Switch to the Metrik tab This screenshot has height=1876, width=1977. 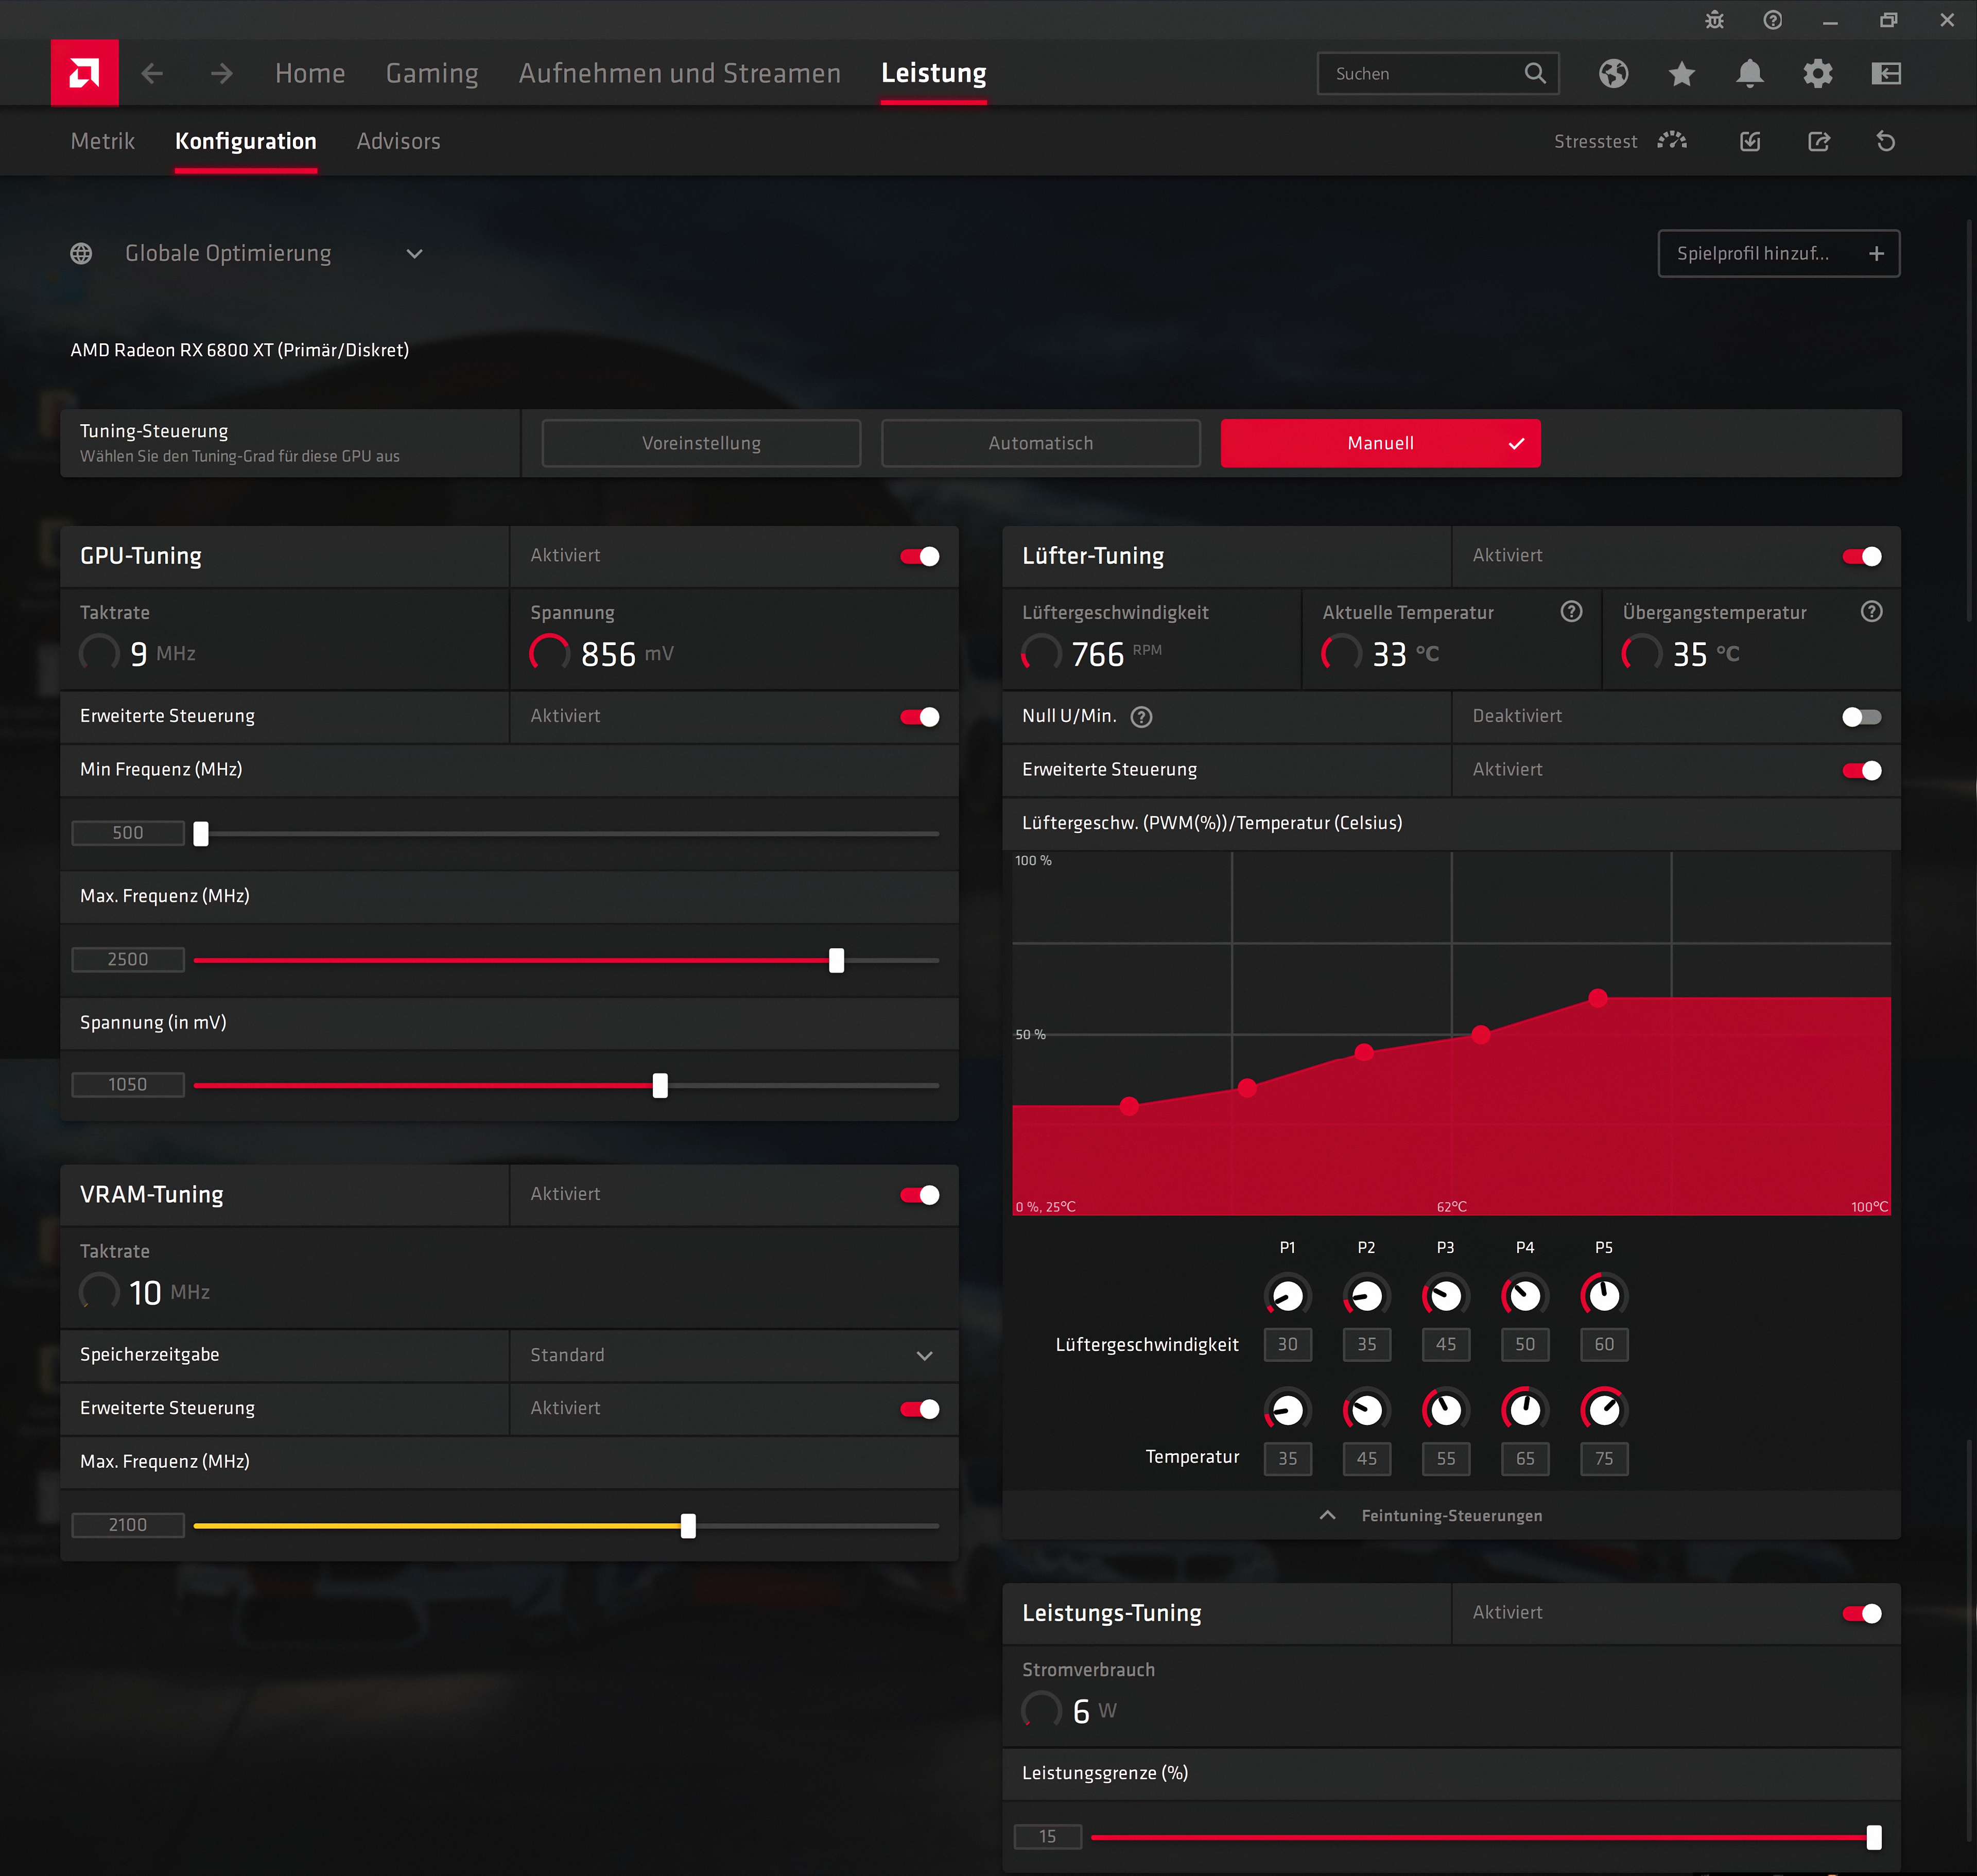coord(102,141)
